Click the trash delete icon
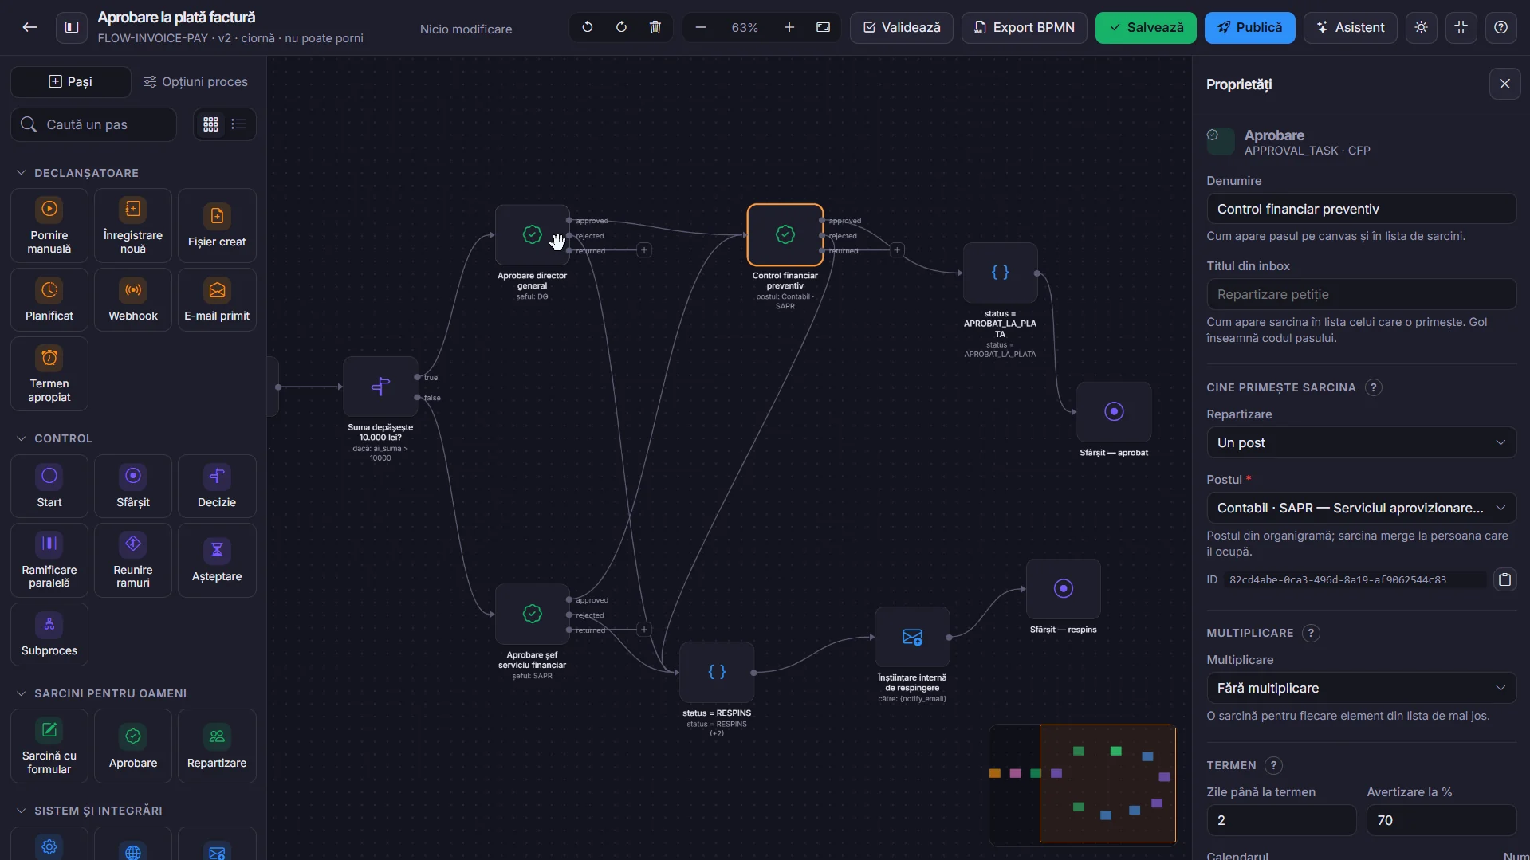The width and height of the screenshot is (1530, 860). coord(655,27)
